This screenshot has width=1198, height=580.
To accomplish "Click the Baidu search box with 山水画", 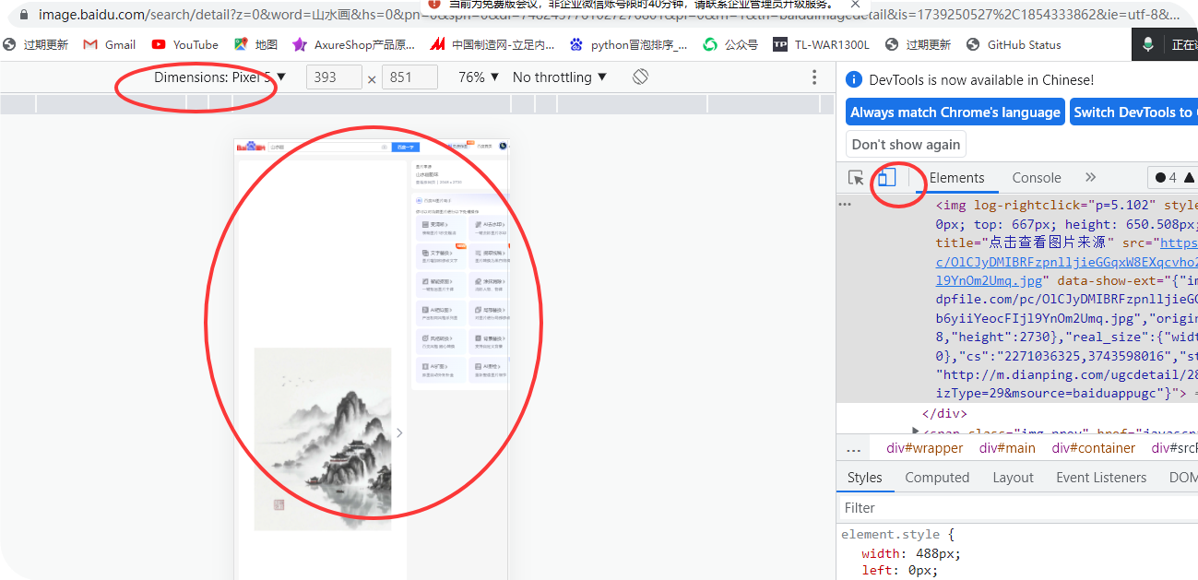I will [x=329, y=147].
